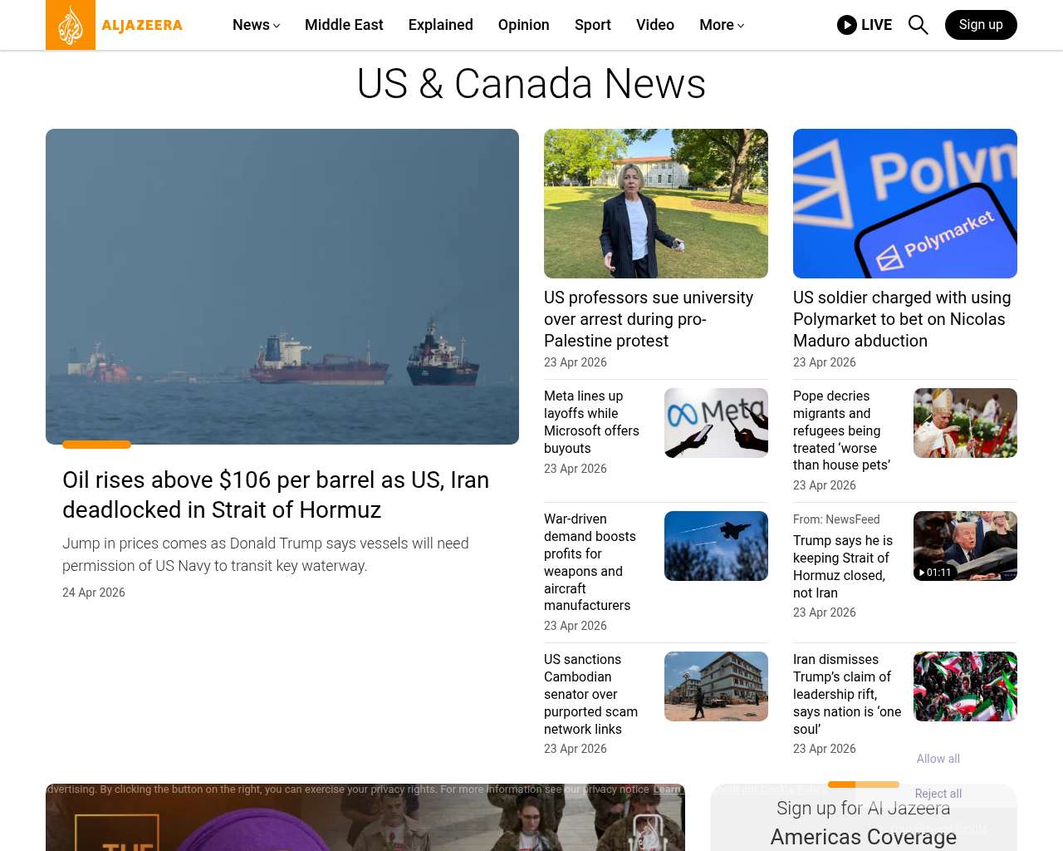This screenshot has height=851, width=1063.
Task: Open the search icon in header
Action: tap(918, 25)
